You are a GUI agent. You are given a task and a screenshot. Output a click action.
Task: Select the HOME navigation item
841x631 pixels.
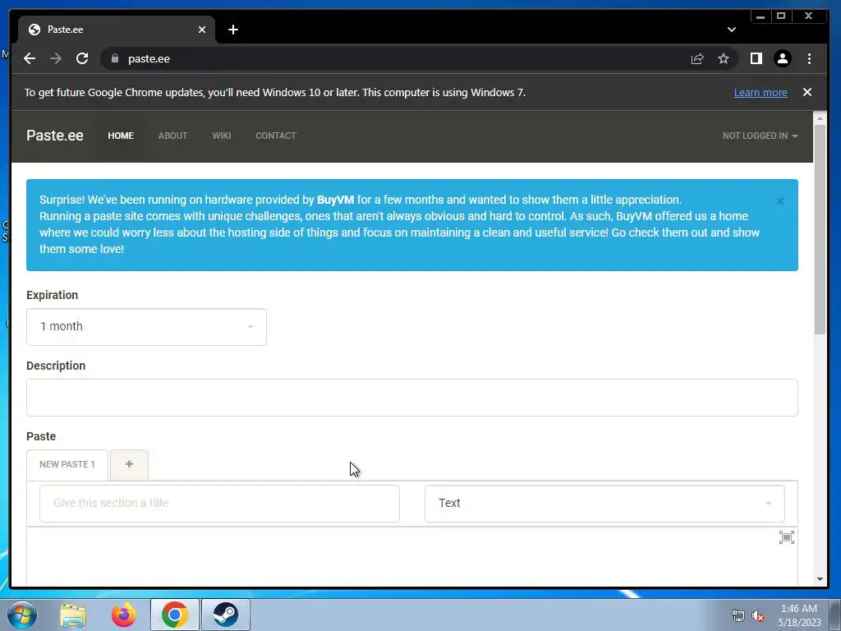[121, 136]
